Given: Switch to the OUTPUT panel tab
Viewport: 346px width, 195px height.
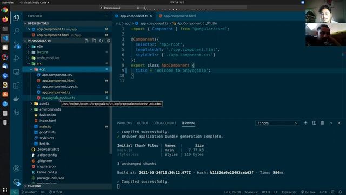Looking at the screenshot, I should click(143, 123).
